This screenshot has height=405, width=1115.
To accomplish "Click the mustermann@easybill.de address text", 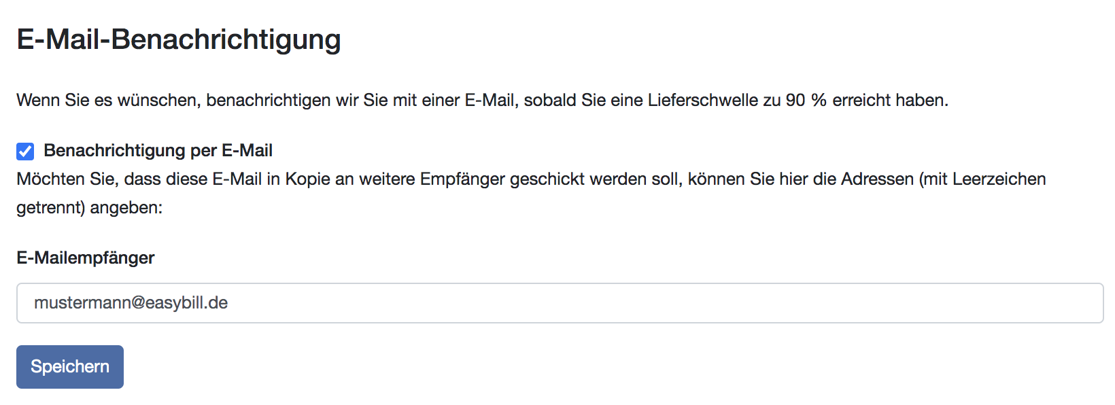I will [131, 303].
